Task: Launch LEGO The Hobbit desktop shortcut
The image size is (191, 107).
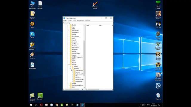Action: pyautogui.click(x=158, y=15)
